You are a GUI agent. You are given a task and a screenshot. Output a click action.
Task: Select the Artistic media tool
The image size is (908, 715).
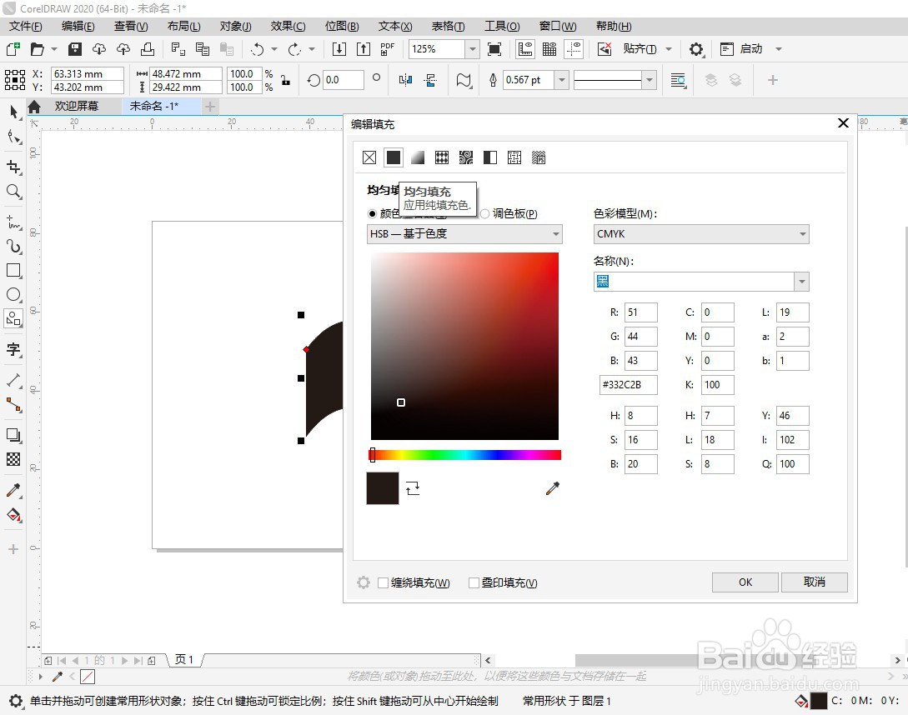coord(14,247)
